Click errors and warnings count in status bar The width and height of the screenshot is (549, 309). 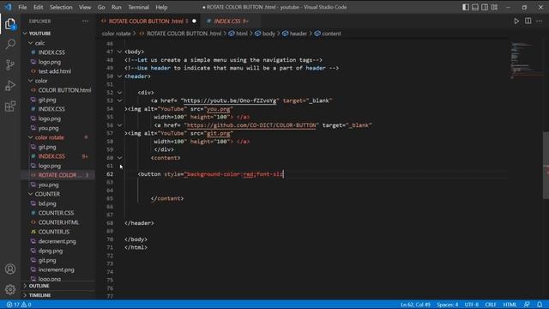coord(19,305)
